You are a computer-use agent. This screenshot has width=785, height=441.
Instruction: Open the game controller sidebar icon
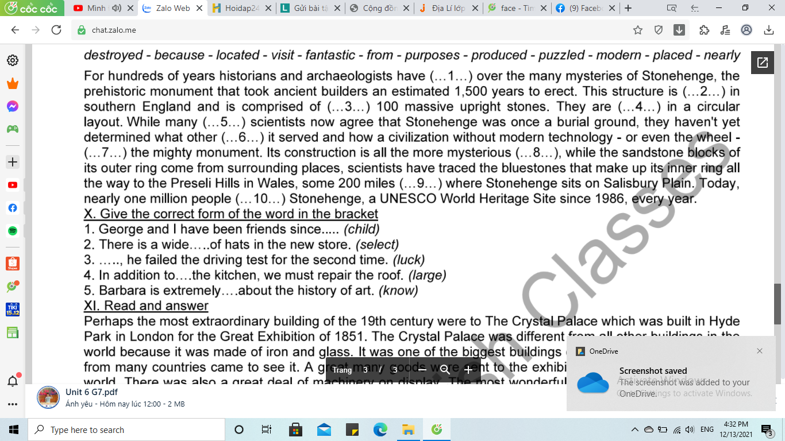(12, 129)
